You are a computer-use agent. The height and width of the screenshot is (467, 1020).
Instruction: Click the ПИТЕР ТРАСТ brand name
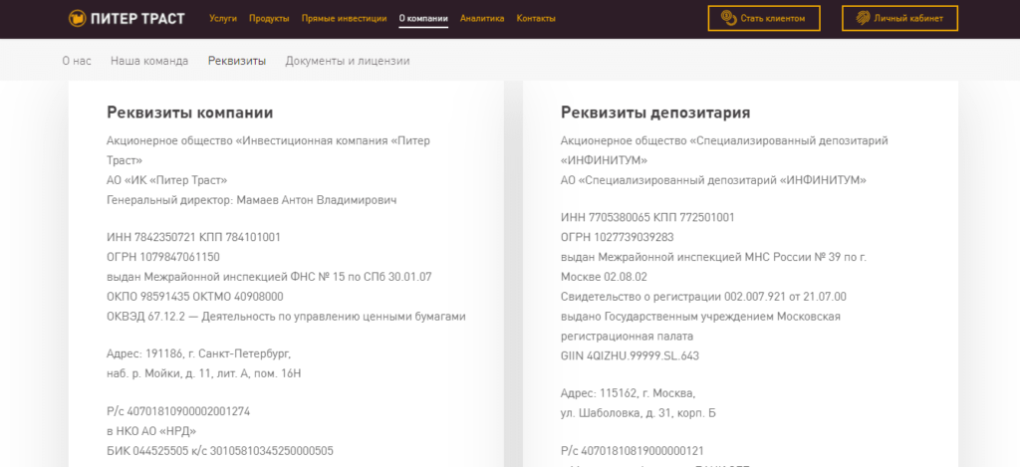tap(137, 18)
